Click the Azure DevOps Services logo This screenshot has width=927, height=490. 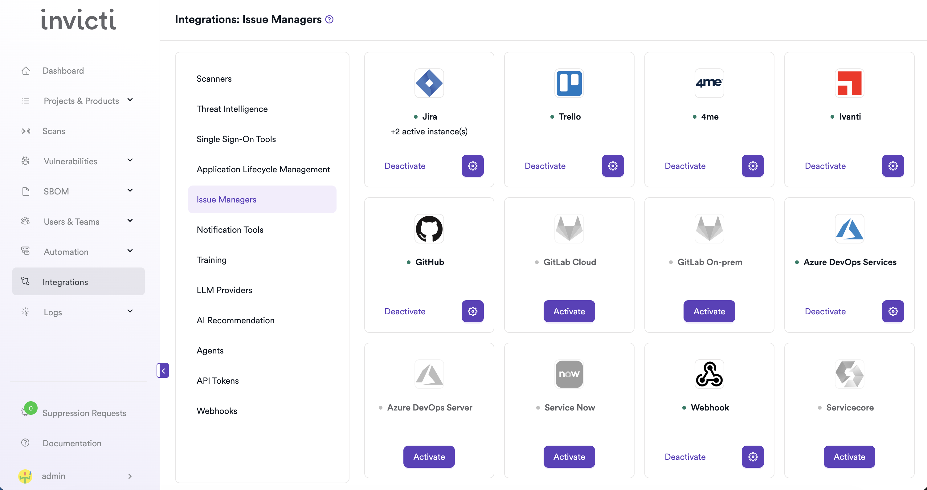tap(849, 229)
